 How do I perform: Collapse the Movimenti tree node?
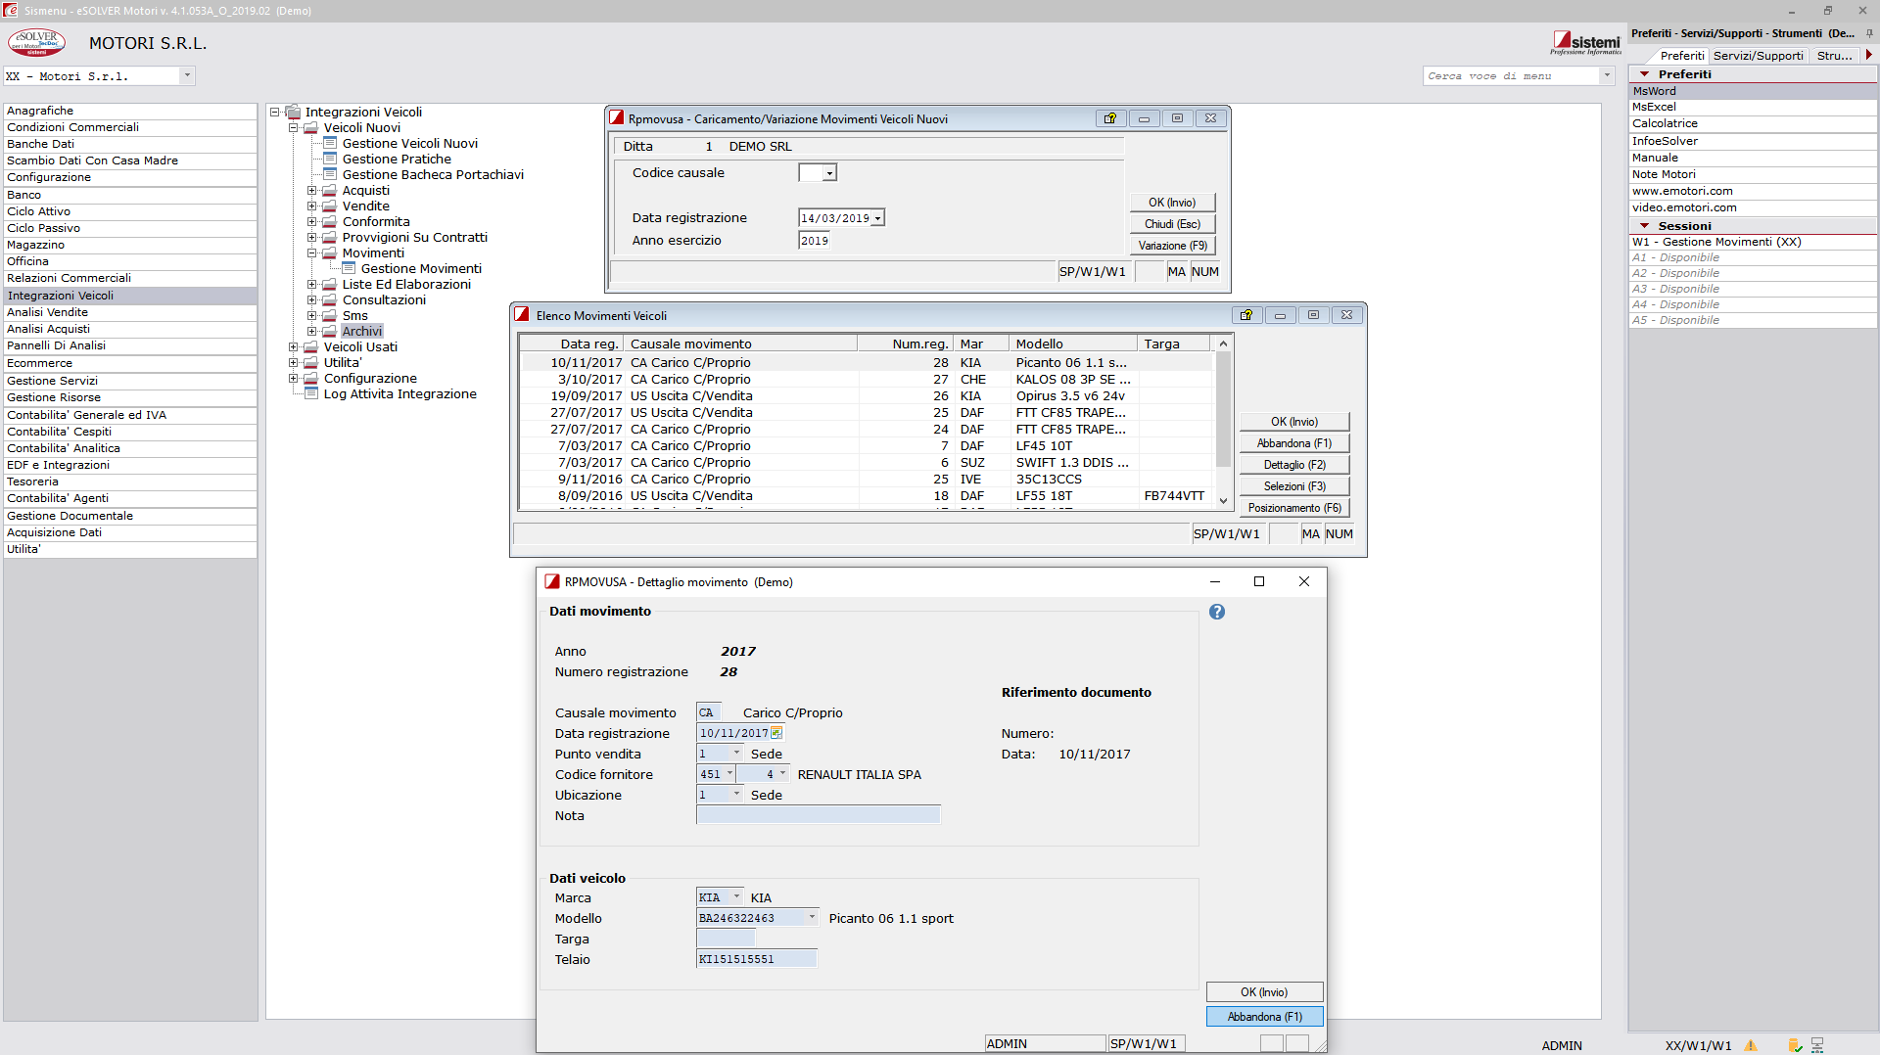(x=311, y=252)
